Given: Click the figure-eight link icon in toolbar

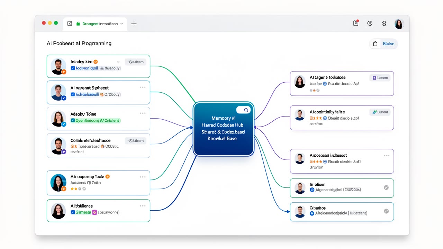Looking at the screenshot, I should point(384,23).
